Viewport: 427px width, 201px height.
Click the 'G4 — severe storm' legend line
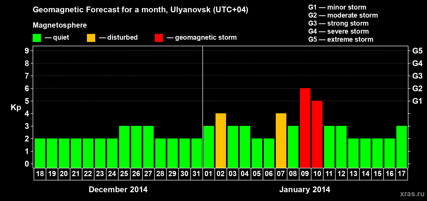point(339,31)
